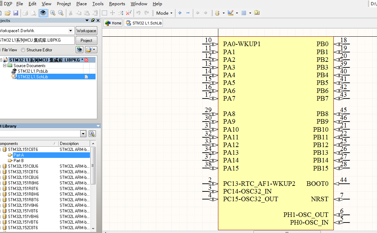The width and height of the screenshot is (377, 233).
Task: Collapse the Source Documents folder
Action: 5,65
